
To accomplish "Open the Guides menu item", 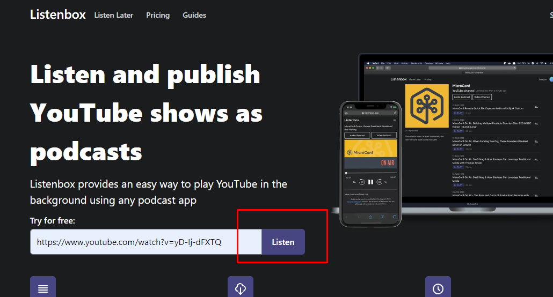I will pyautogui.click(x=194, y=15).
